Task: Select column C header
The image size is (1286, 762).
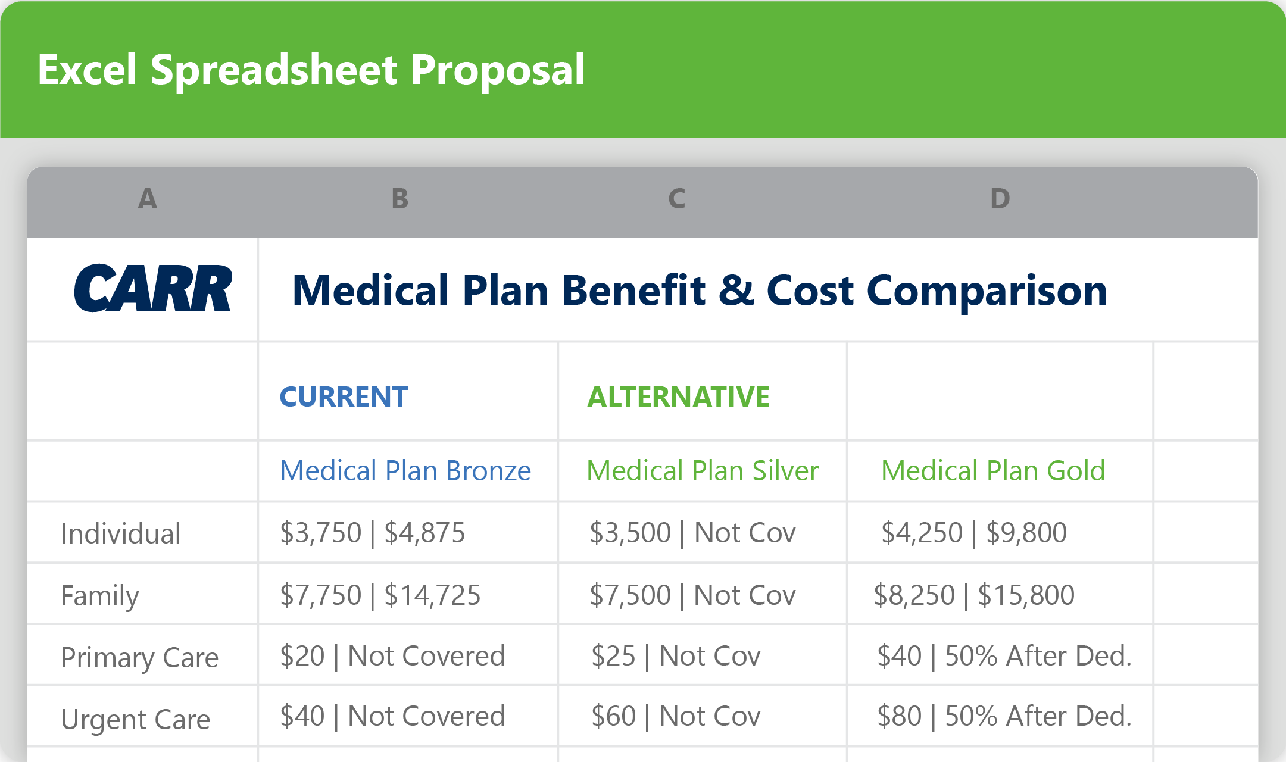Action: coord(677,199)
